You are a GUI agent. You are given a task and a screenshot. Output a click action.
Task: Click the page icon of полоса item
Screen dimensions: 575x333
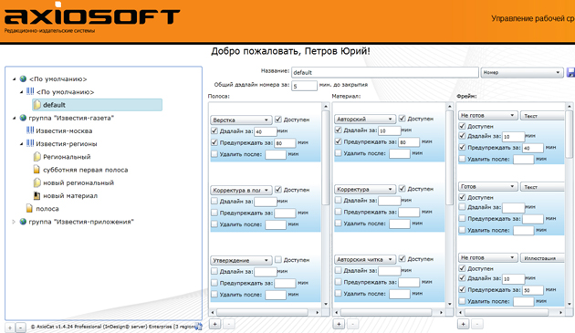coord(30,208)
